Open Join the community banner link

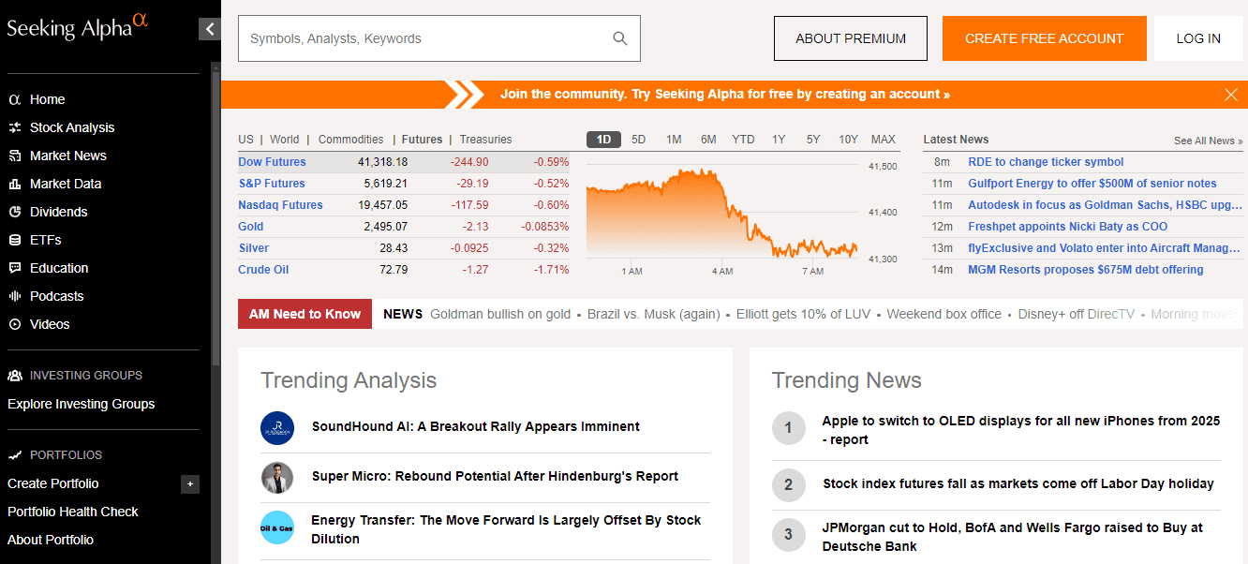pyautogui.click(x=725, y=95)
